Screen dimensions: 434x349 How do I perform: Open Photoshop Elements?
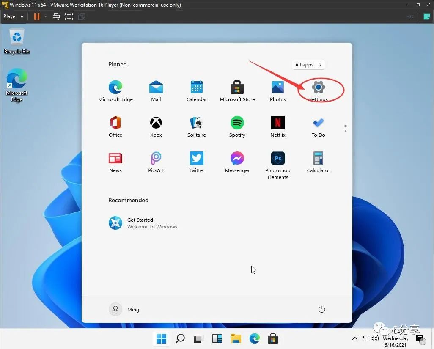277,165
